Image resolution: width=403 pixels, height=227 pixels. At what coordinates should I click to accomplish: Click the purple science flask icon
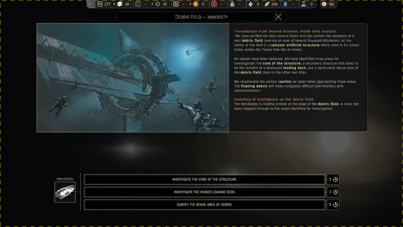[x=303, y=4]
